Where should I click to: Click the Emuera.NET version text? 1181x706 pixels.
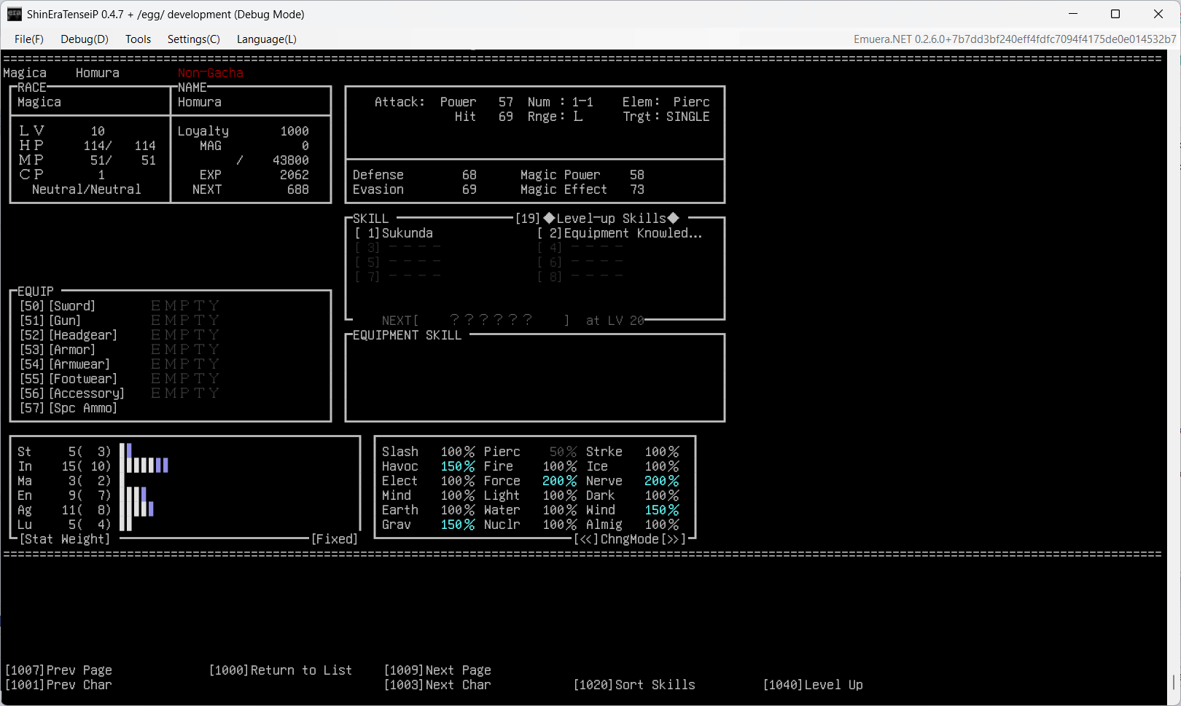click(1015, 39)
